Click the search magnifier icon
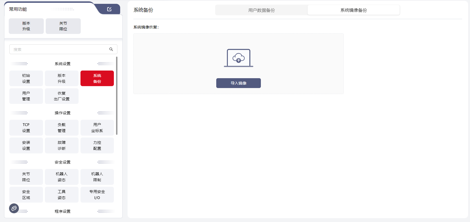 pyautogui.click(x=111, y=49)
